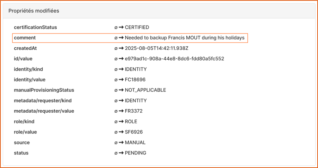Select the comment about Francis MOUT's holidays
Image resolution: width=318 pixels, height=168 pixels.
tap(185, 38)
